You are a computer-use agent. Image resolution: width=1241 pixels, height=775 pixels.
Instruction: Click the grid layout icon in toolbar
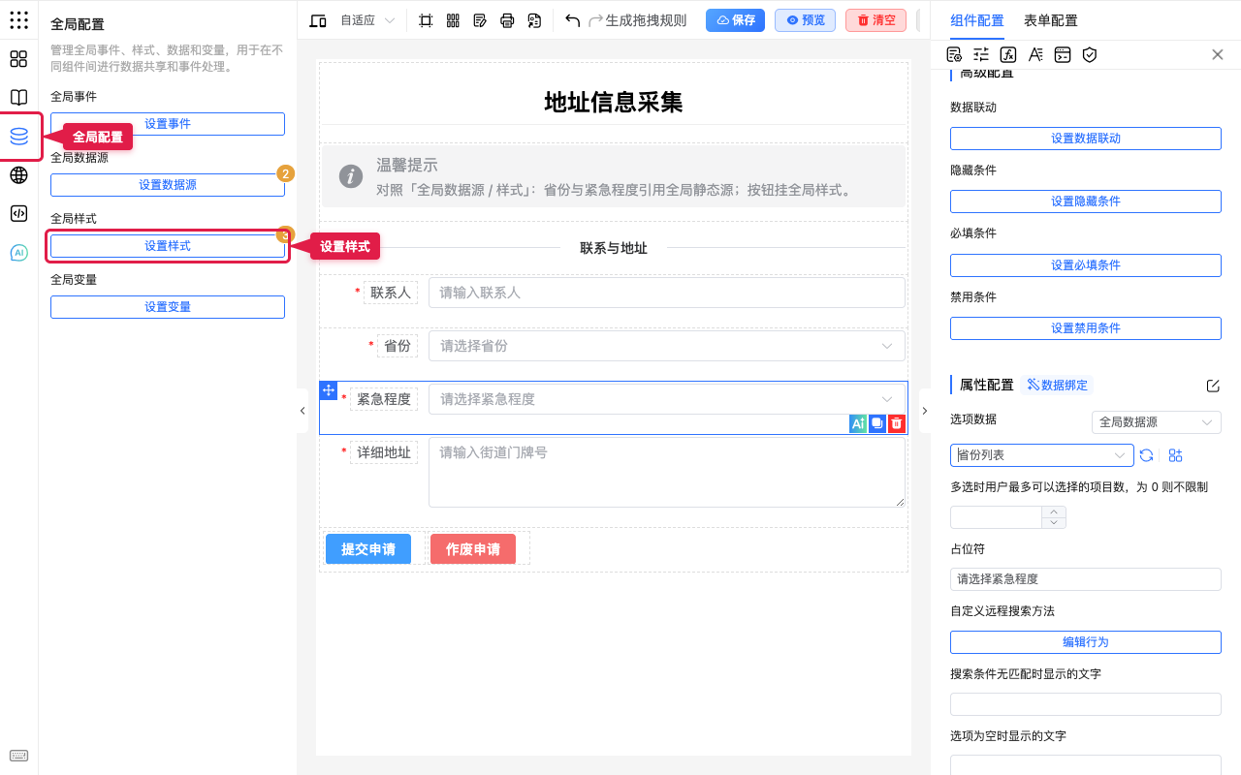[453, 20]
